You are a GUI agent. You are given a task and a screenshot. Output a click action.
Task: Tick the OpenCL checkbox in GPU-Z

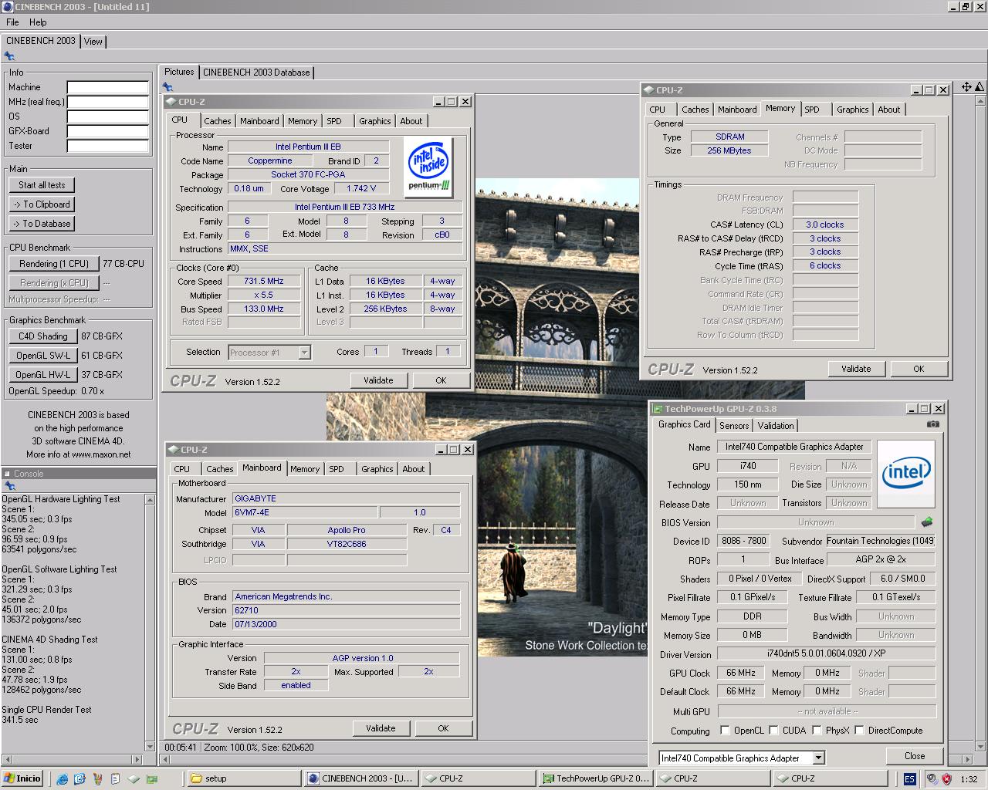[725, 730]
